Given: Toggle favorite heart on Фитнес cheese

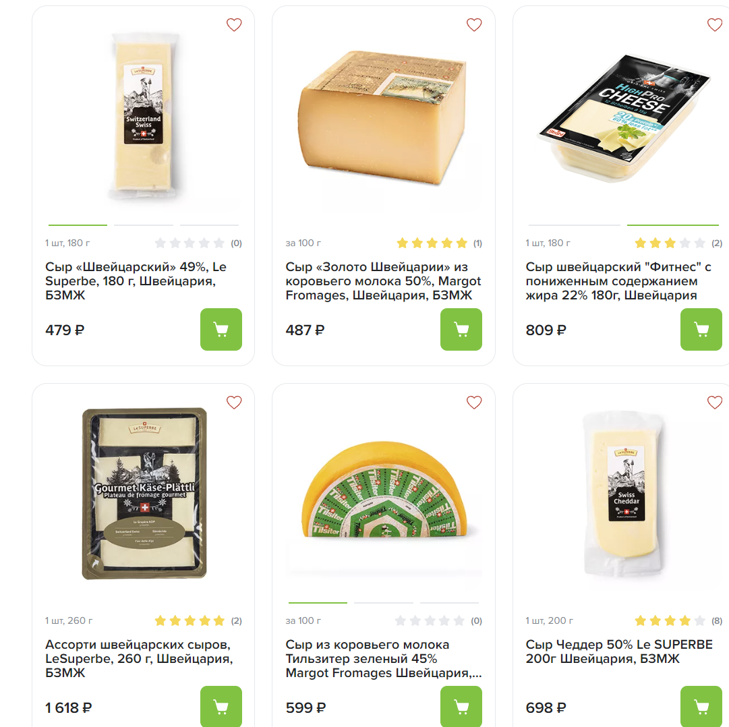Looking at the screenshot, I should [x=714, y=26].
